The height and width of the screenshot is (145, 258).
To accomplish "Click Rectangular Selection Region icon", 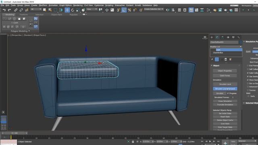I will [56, 10].
